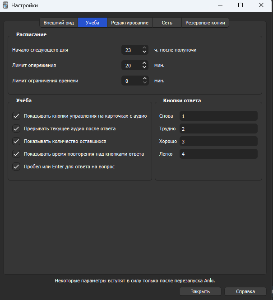Maximize the Настройки window
This screenshot has height=300, width=273.
click(241, 5)
